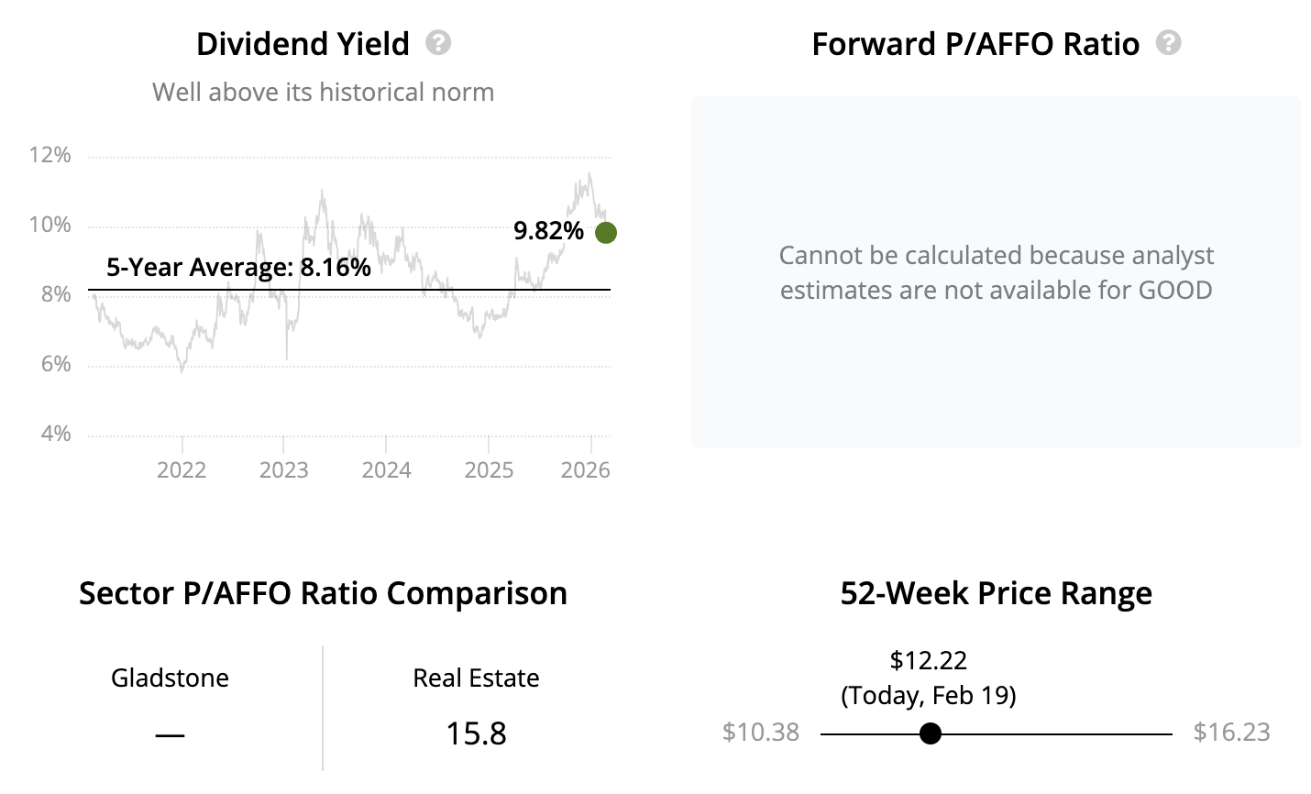Click the green current-yield dot on the chart

606,233
